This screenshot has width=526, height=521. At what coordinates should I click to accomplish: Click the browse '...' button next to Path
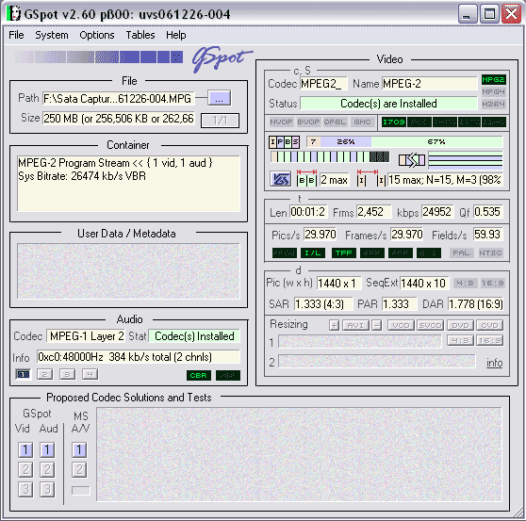[219, 98]
